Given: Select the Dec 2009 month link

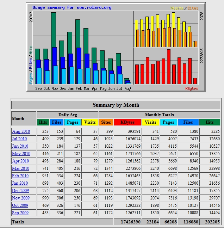Looking at the screenshot, I should pyautogui.click(x=20, y=191).
